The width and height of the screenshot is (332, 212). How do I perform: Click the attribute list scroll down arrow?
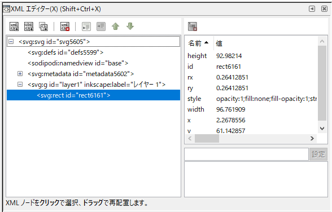pyautogui.click(x=322, y=129)
